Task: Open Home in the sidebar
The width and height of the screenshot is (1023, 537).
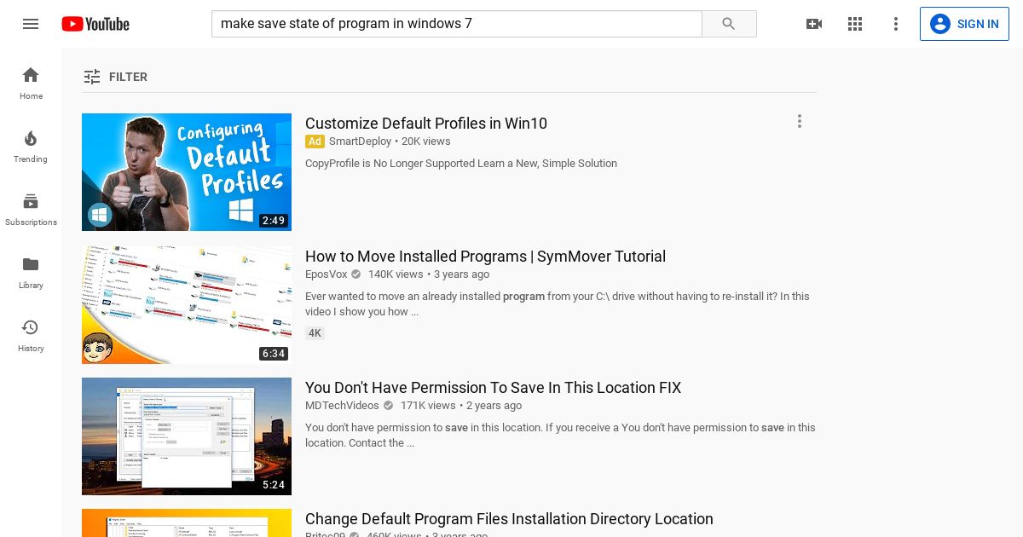Action: point(31,84)
